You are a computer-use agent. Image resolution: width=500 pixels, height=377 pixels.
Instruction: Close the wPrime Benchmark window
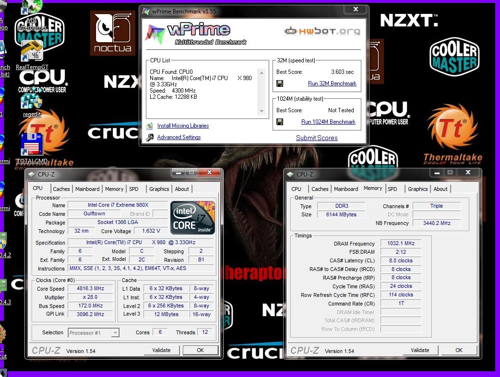356,9
